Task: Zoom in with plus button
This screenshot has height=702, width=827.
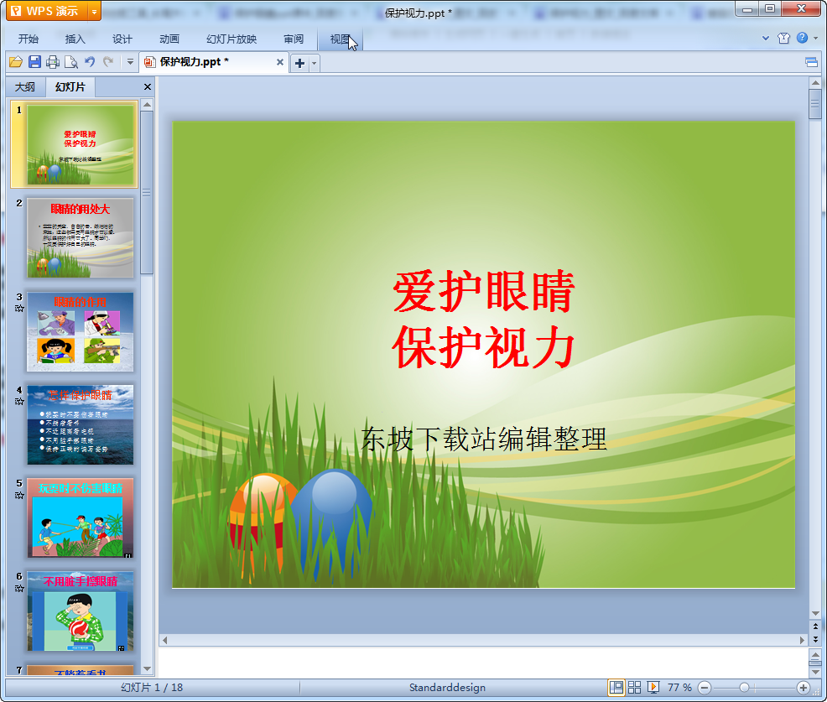Action: click(804, 687)
